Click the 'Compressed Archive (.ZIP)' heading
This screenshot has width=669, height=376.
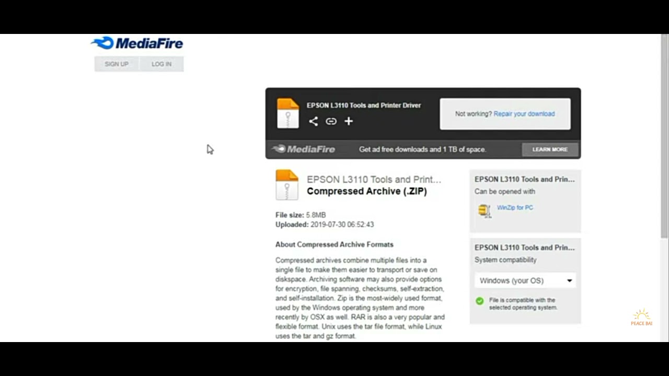click(367, 191)
